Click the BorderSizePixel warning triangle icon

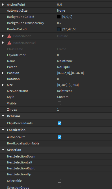(x=9, y=43)
